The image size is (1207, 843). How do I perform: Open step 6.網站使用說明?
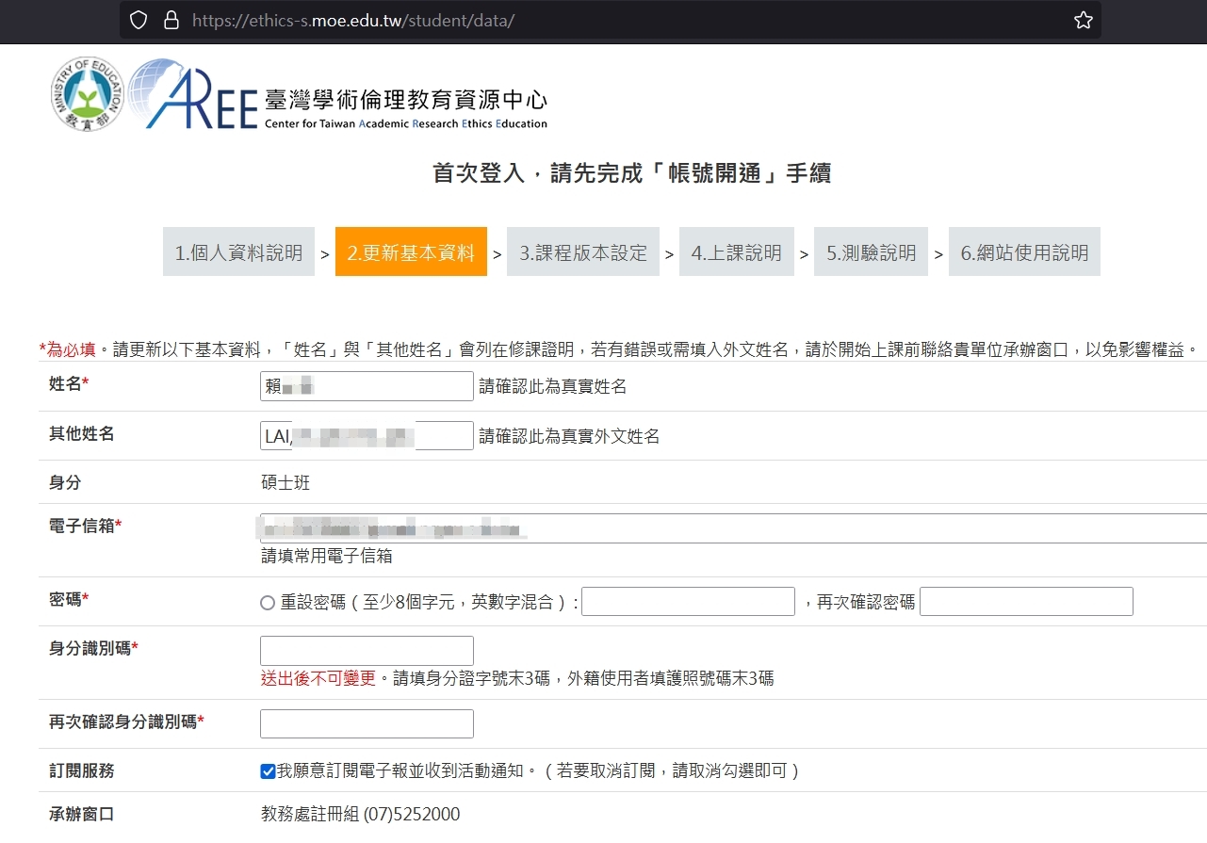[x=1024, y=251]
